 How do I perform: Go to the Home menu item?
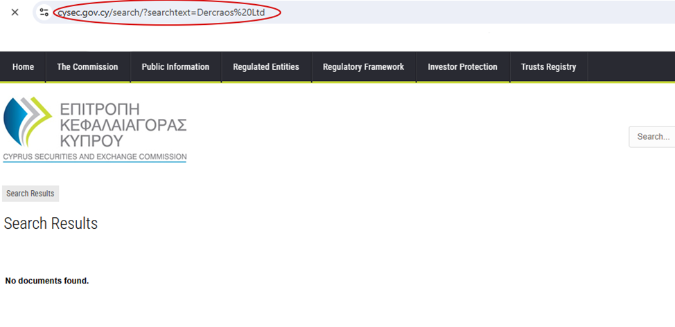23,67
